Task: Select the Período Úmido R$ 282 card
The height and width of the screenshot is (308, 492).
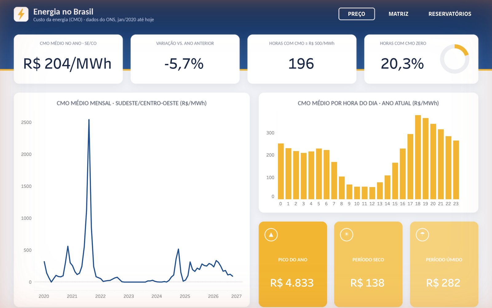Action: (444, 264)
